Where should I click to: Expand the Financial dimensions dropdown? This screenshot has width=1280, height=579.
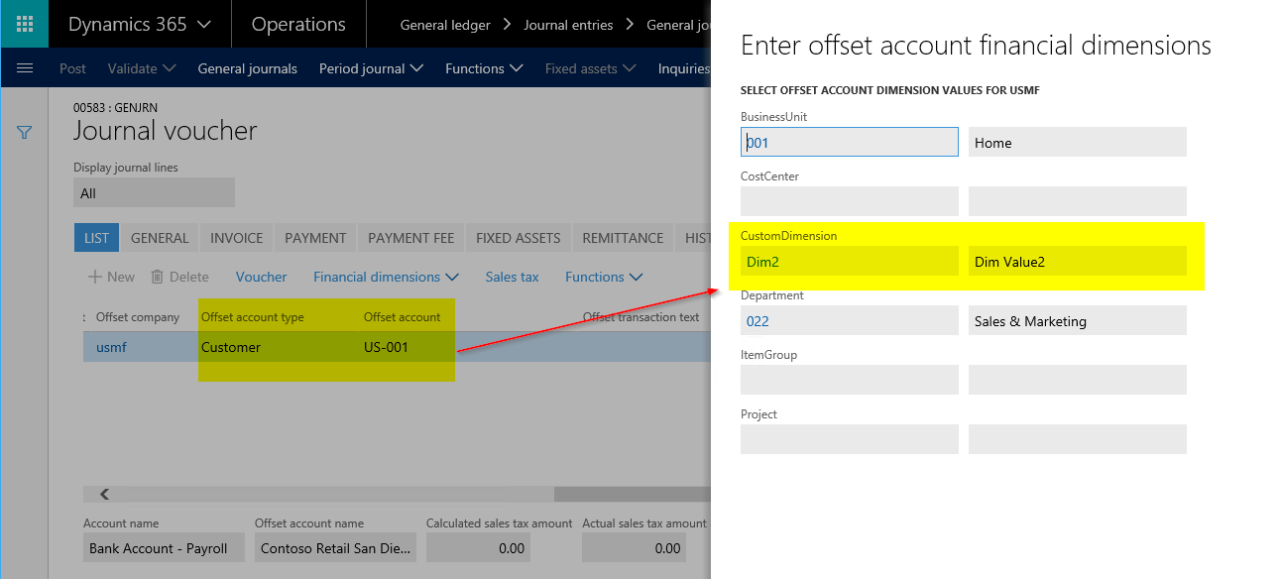387,277
